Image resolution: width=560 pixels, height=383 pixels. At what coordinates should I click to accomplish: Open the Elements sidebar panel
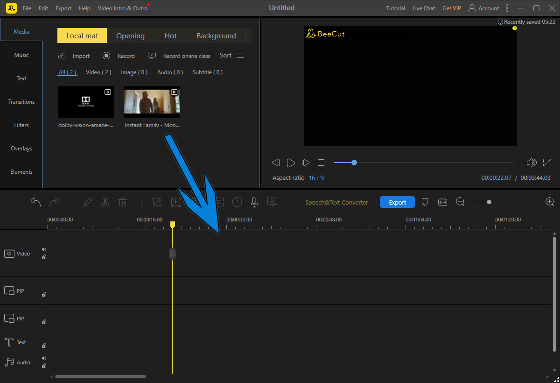point(21,172)
